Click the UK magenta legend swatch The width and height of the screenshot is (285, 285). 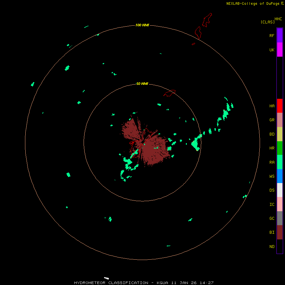coord(280,50)
